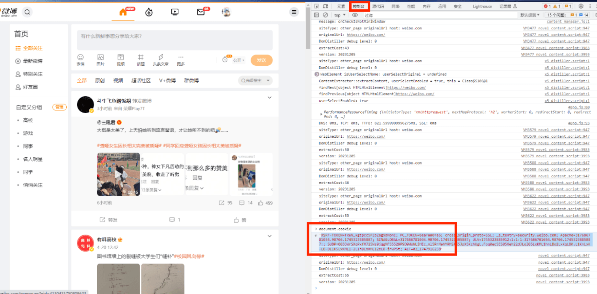Open the 高校 custom group
Image resolution: width=597 pixels, height=294 pixels.
(28, 120)
